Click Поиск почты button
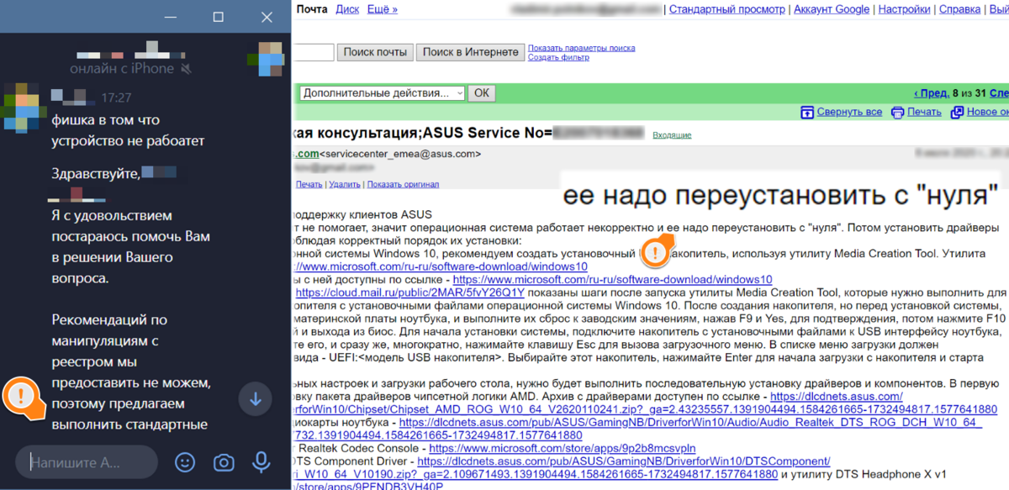1009x490 pixels. (375, 52)
